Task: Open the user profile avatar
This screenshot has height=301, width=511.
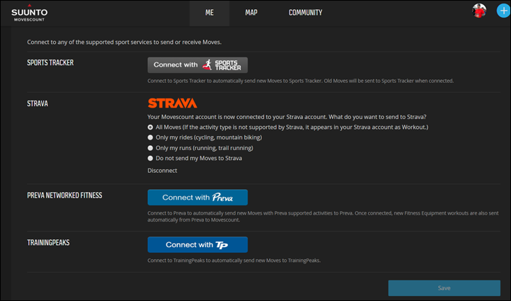Action: (479, 11)
